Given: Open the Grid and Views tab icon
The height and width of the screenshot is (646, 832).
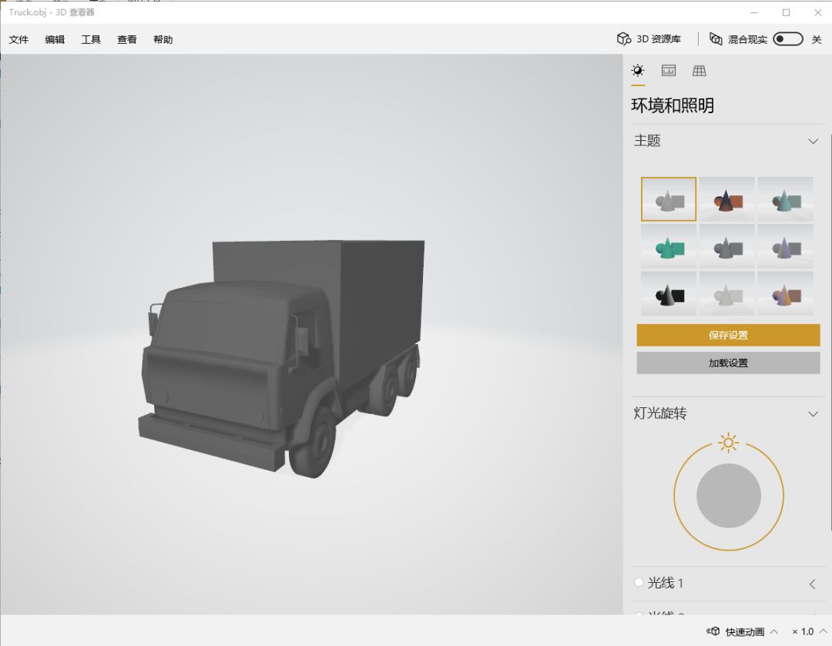Looking at the screenshot, I should [699, 71].
